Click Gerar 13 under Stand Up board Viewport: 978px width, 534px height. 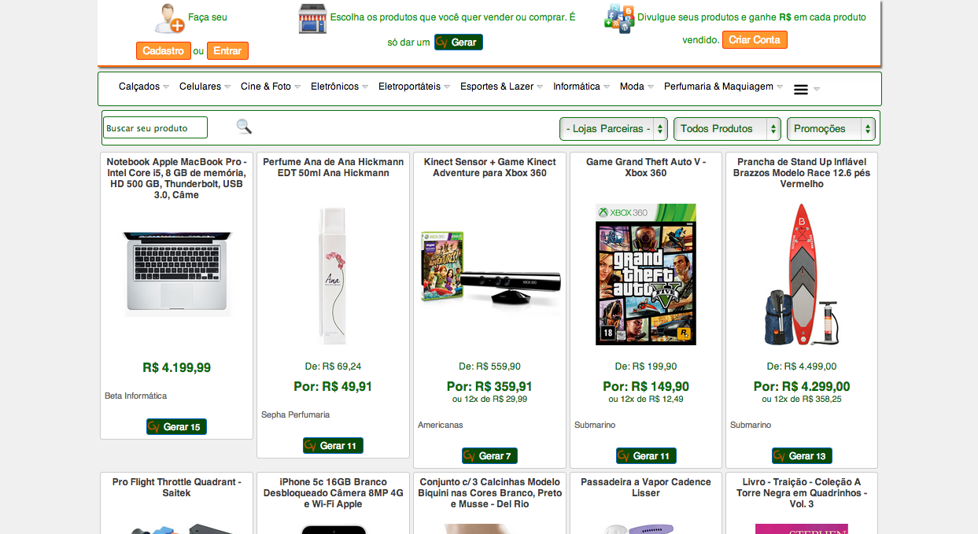click(x=802, y=455)
